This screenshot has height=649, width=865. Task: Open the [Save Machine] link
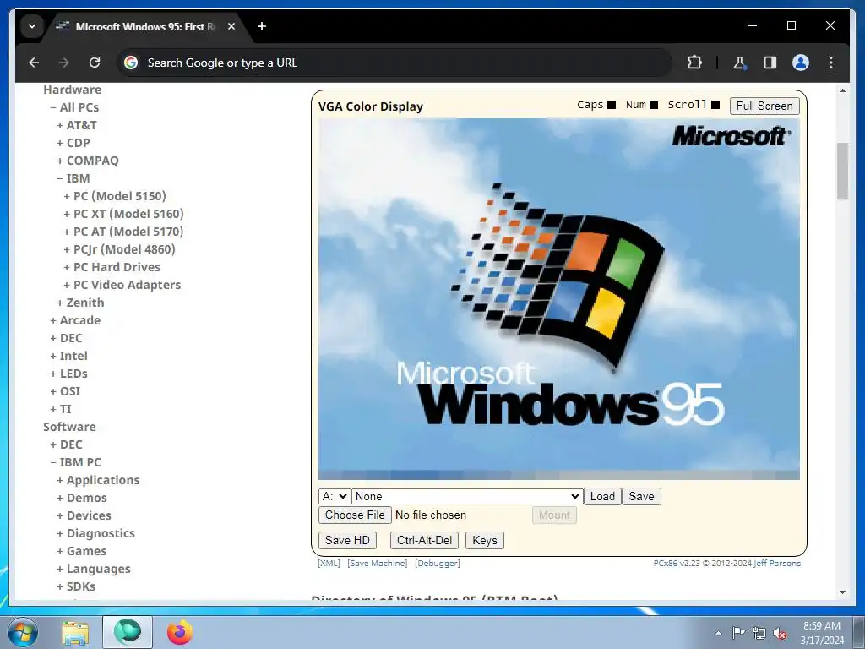(378, 564)
